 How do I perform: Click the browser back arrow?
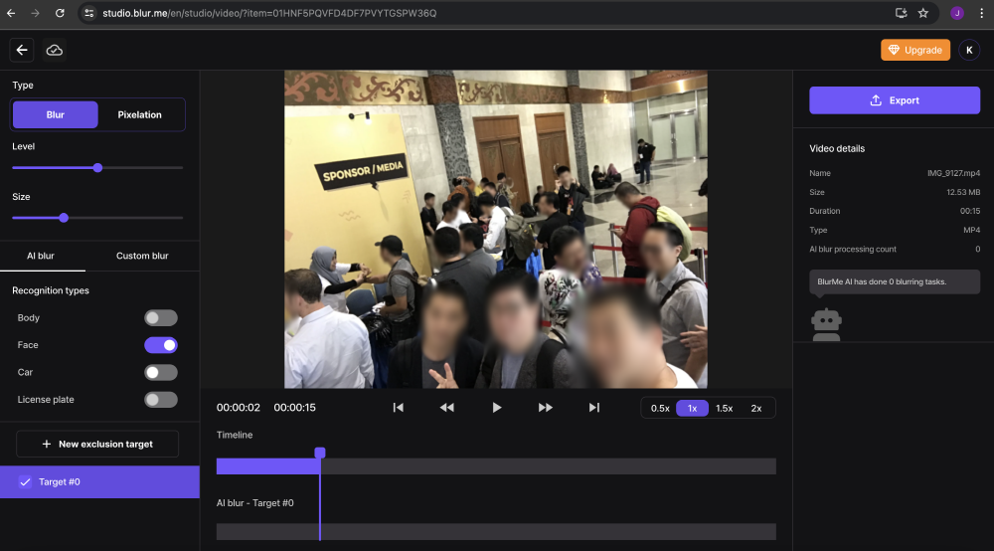(x=11, y=13)
